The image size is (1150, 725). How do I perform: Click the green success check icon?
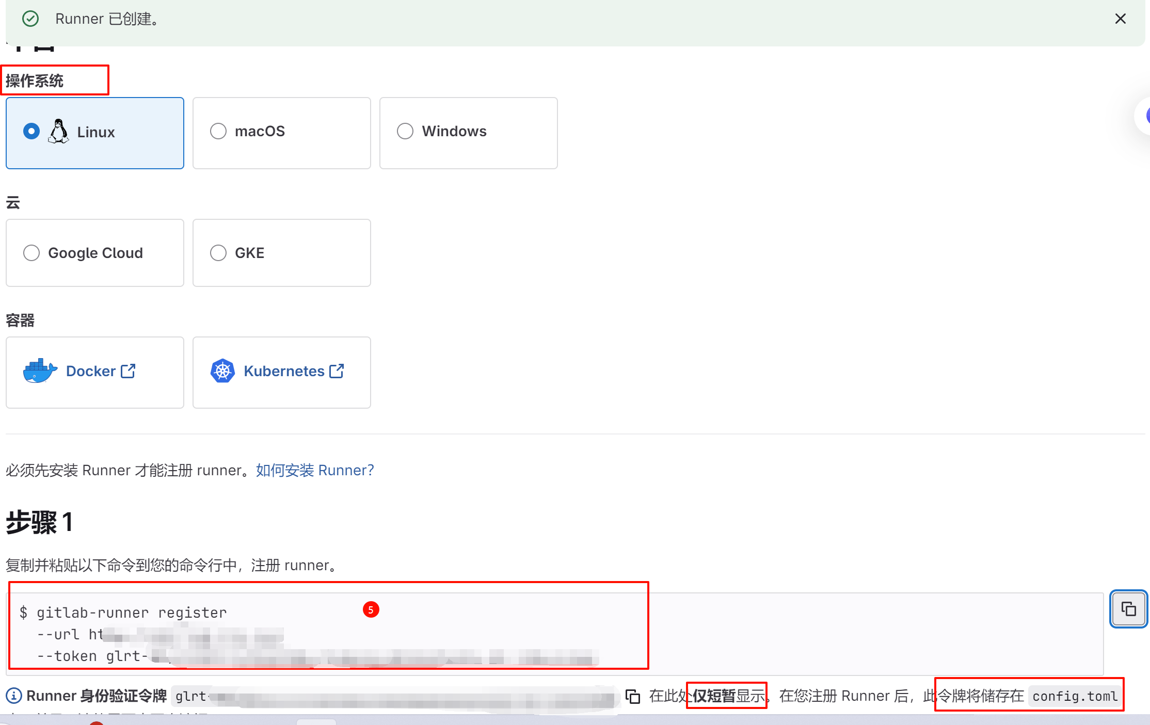pos(30,19)
